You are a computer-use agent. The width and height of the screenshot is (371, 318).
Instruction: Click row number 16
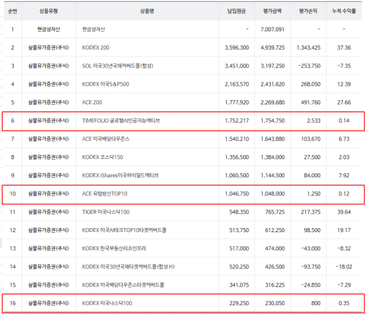pyautogui.click(x=12, y=303)
